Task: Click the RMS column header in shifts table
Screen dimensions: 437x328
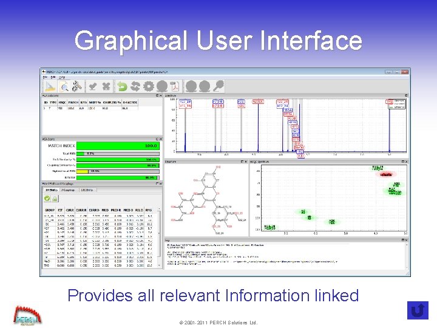Action: (x=149, y=210)
